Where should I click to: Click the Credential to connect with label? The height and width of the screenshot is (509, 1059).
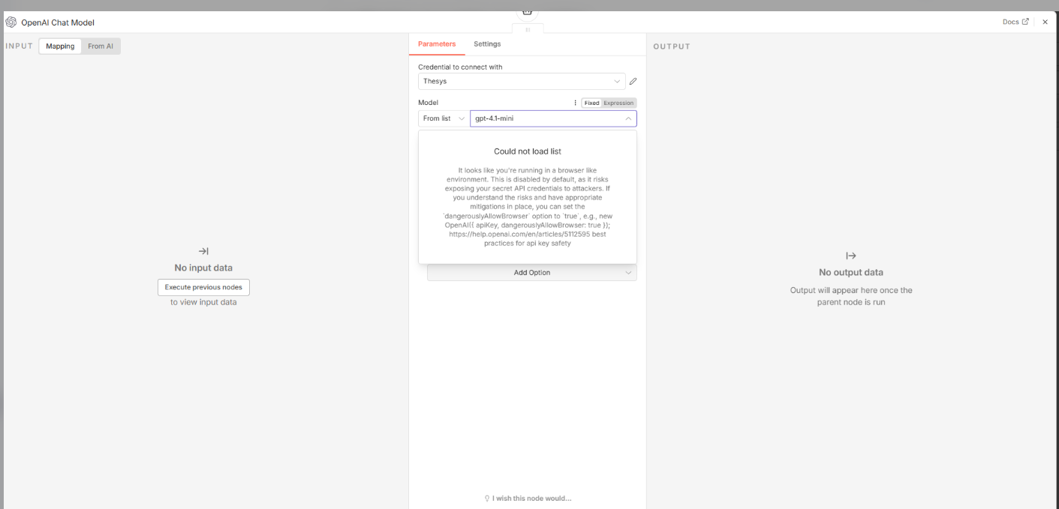[x=460, y=67]
